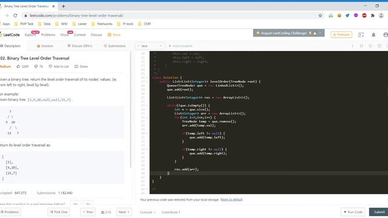Click the orange circular extension icon
The height and width of the screenshot is (218, 388).
(x=339, y=16)
